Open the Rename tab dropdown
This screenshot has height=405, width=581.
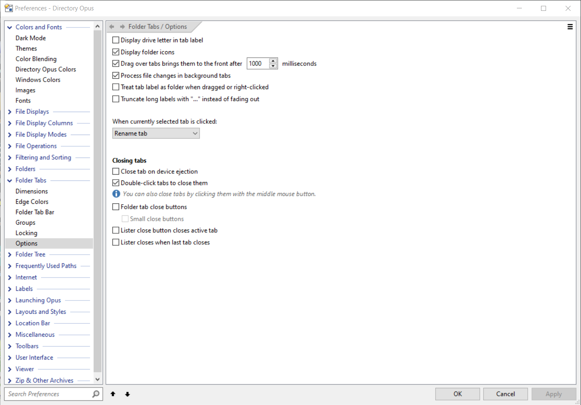click(156, 133)
